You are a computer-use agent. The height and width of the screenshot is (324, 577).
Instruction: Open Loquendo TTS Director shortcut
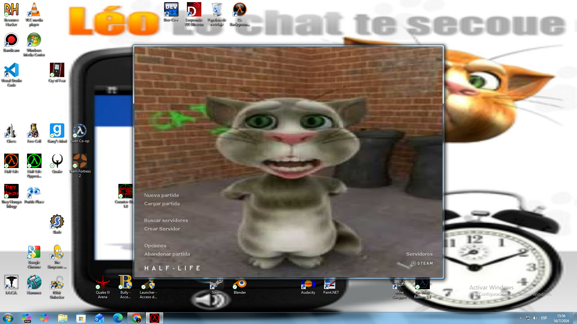coord(194,14)
